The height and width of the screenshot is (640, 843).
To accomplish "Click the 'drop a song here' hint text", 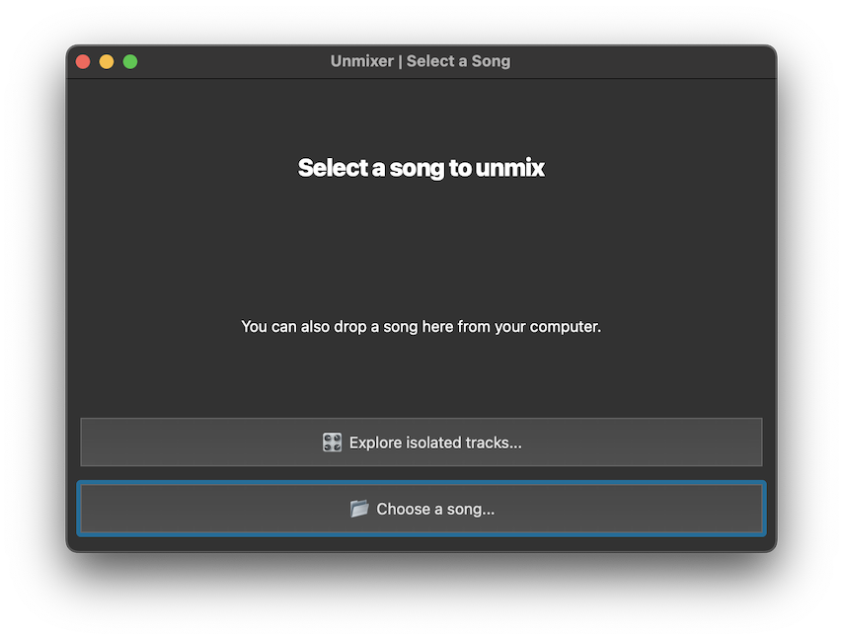I will [421, 326].
